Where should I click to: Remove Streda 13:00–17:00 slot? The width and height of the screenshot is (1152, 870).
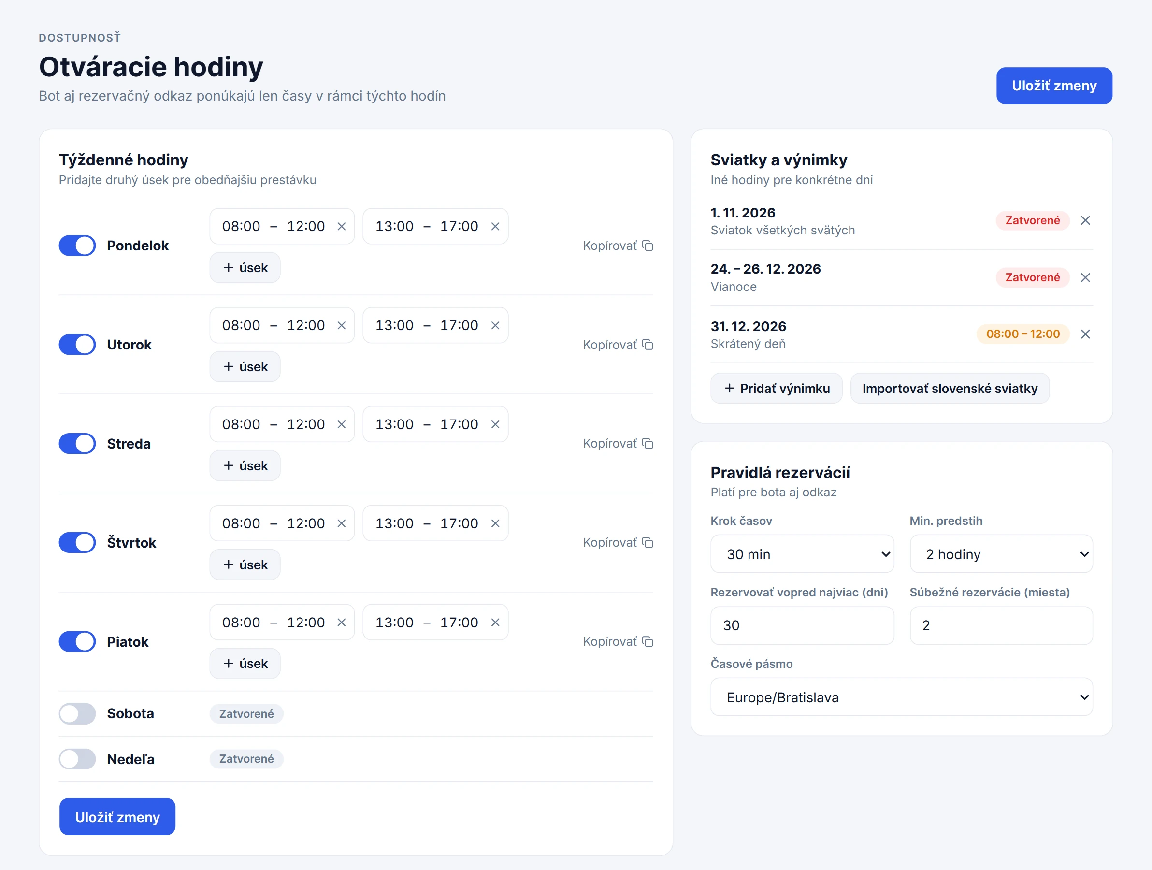[x=495, y=424]
